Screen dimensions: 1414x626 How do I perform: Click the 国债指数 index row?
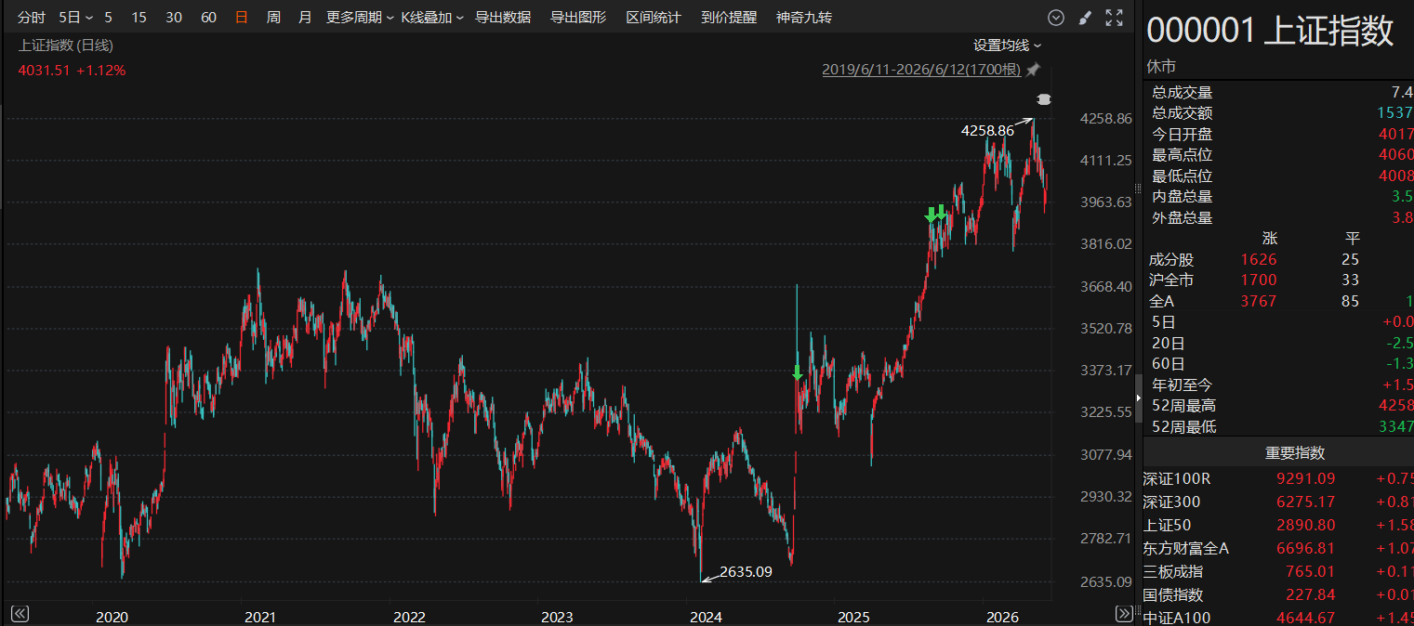(1278, 595)
